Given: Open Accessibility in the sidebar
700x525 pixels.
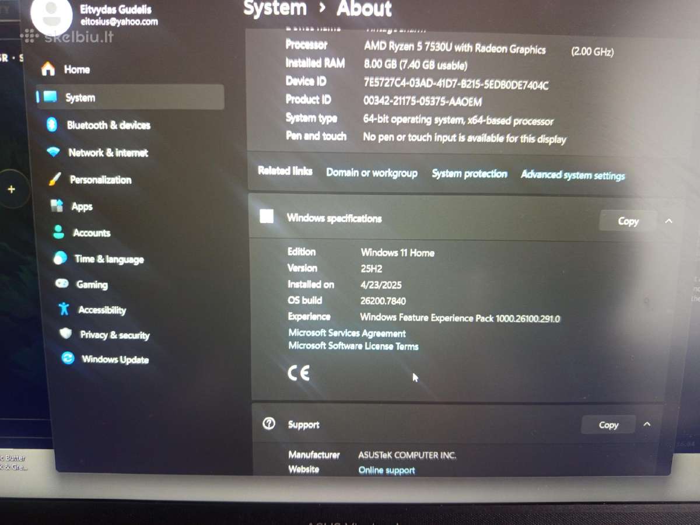Looking at the screenshot, I should [x=102, y=310].
